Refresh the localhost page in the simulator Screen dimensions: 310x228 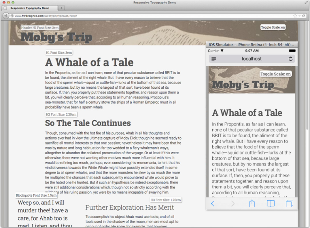[290, 59]
